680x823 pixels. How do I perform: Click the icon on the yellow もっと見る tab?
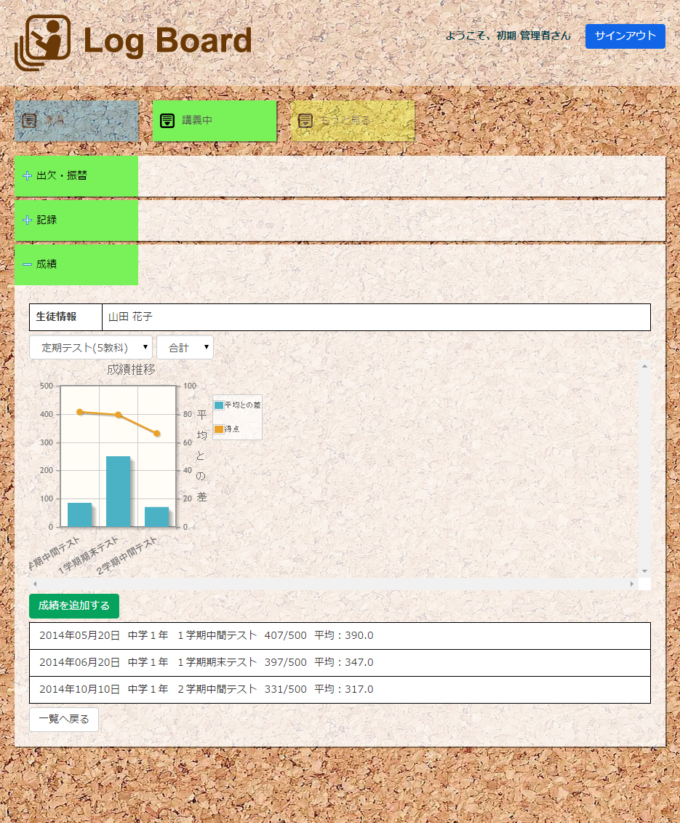305,121
